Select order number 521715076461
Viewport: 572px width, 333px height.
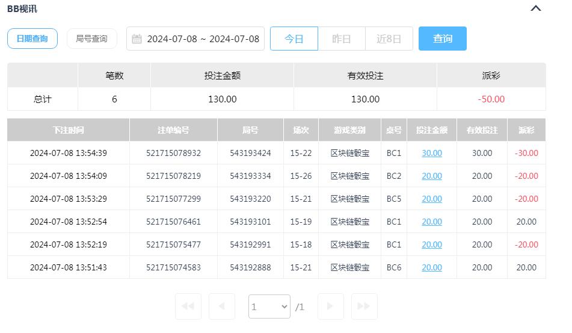click(174, 222)
